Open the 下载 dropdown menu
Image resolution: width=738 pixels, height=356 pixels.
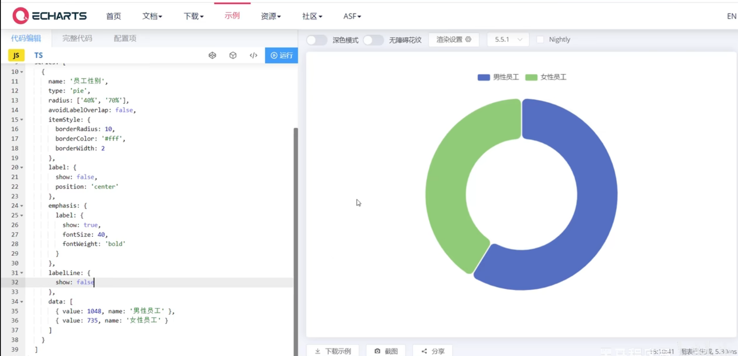tap(194, 16)
